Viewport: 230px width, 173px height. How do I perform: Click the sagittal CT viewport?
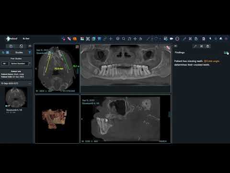tap(126, 119)
